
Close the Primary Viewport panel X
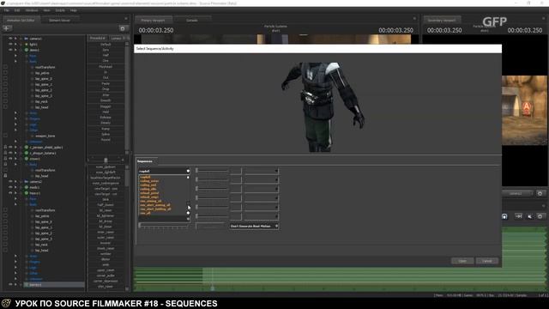(x=414, y=19)
